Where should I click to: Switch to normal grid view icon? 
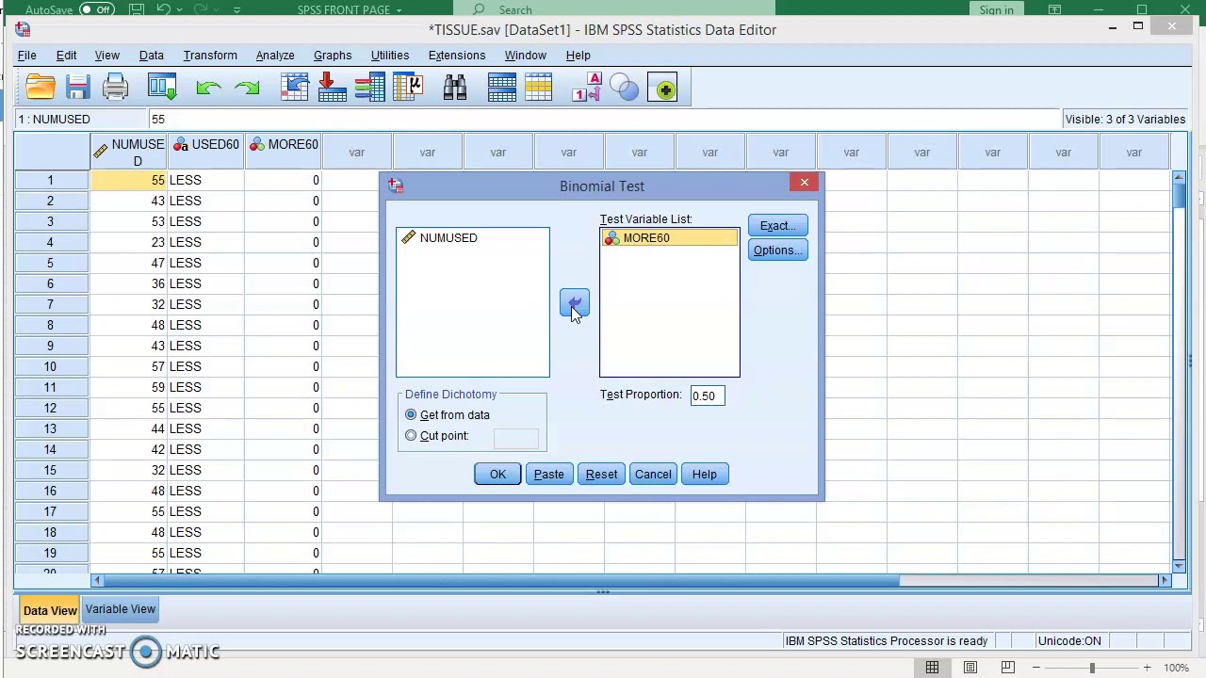pyautogui.click(x=932, y=668)
